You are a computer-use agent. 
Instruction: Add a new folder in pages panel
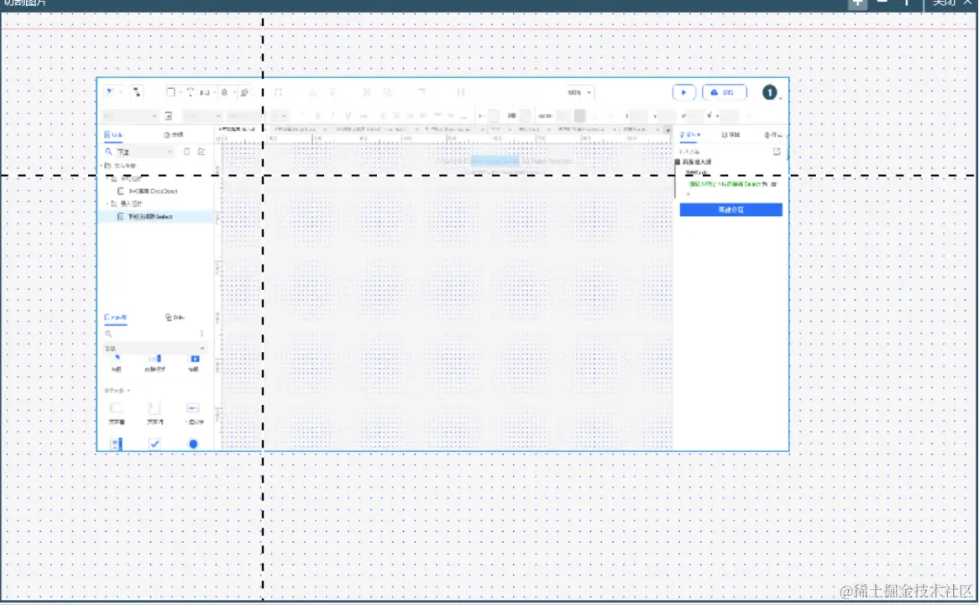(x=202, y=151)
